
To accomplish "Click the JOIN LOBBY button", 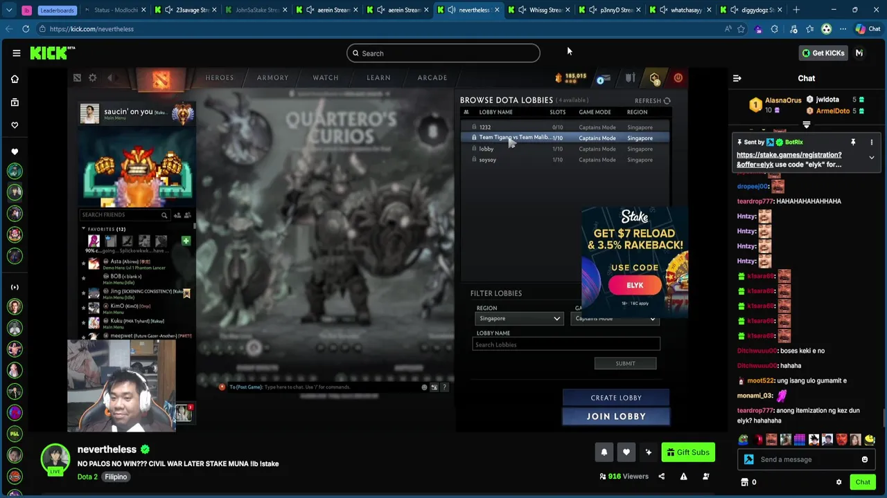I will pos(616,416).
